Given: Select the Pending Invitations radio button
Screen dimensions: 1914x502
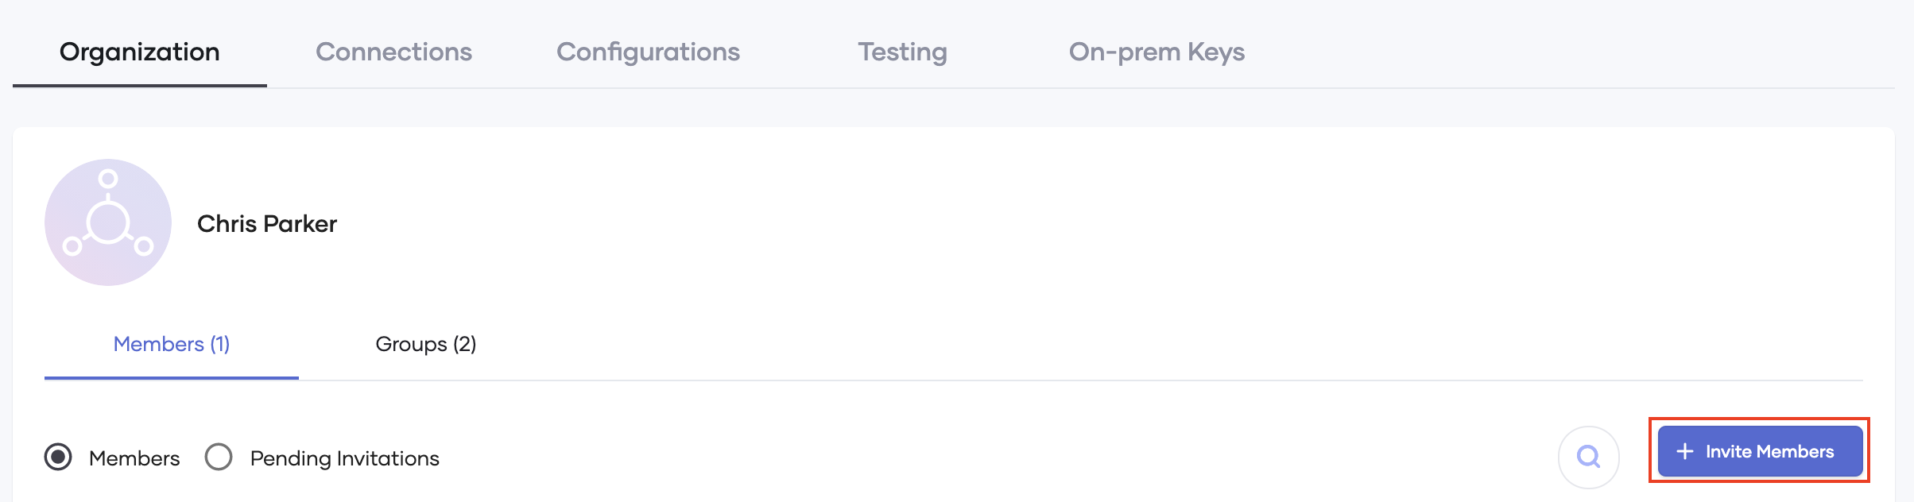Looking at the screenshot, I should click(x=219, y=458).
